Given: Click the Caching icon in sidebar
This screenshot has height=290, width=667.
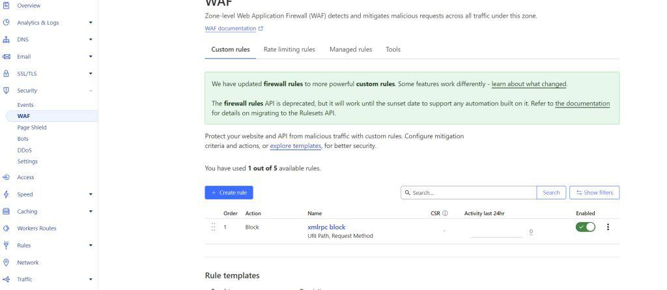Looking at the screenshot, I should tap(6, 211).
